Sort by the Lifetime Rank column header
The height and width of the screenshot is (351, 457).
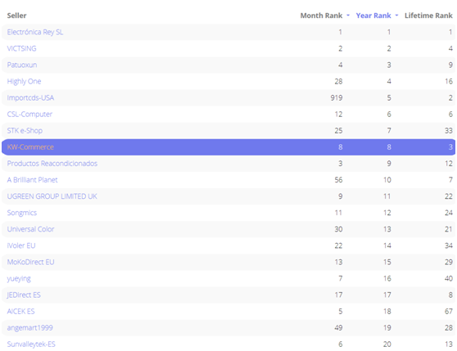point(428,16)
